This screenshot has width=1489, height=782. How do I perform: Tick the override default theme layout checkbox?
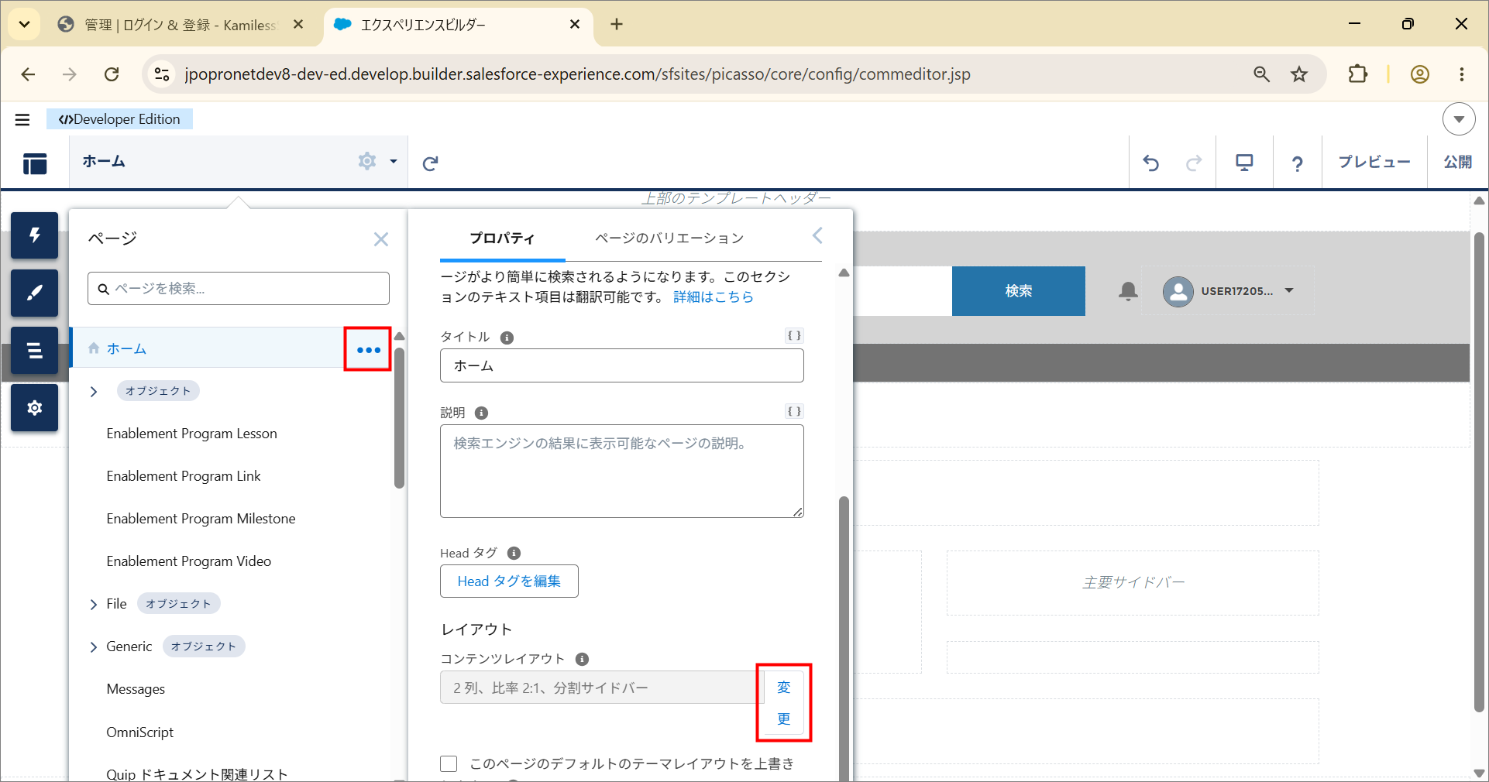tap(449, 764)
